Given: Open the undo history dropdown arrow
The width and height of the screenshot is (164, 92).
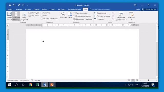Looking at the screenshot, I should click(x=16, y=5).
